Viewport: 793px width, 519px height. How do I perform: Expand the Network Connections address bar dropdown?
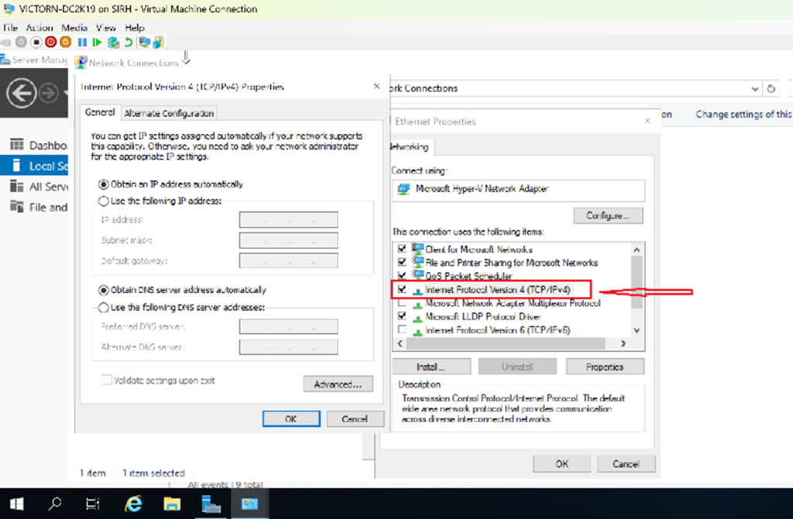(753, 89)
